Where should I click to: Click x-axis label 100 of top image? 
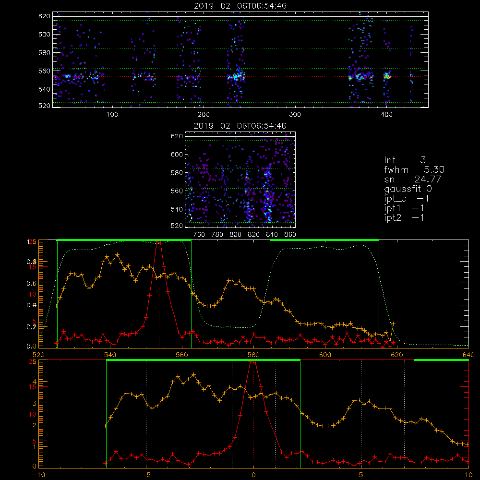coord(112,115)
